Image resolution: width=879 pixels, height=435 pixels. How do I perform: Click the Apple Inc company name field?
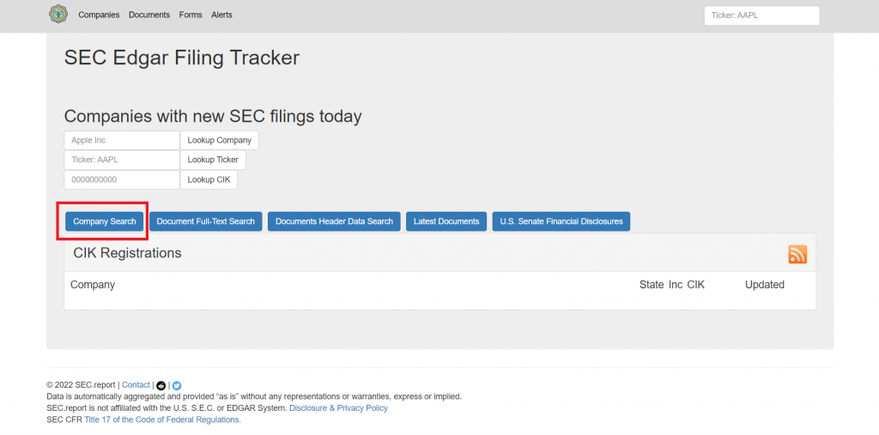tap(121, 140)
